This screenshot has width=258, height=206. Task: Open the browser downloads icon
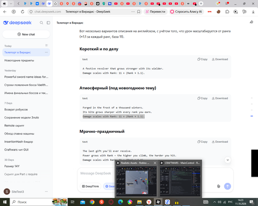point(253,12)
